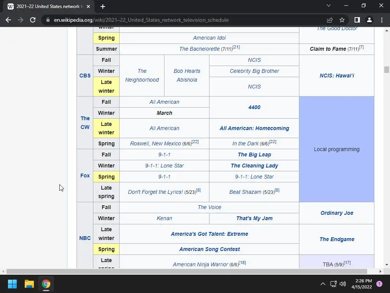
Task: Click the browser forward arrow
Action: tap(21, 20)
